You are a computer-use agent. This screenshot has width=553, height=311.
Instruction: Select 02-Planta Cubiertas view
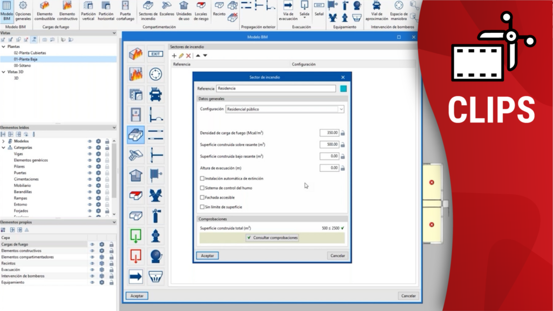(x=30, y=53)
